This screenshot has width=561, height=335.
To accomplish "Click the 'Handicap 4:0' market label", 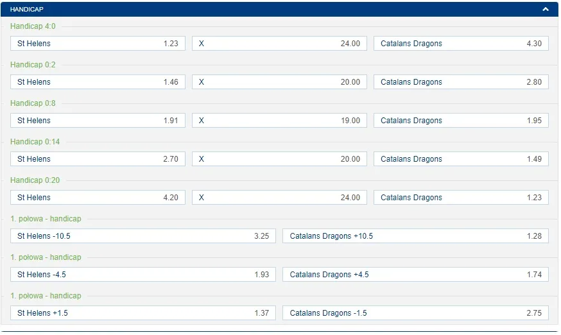I will tap(33, 26).
